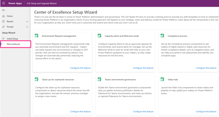Configure the Teams environment governance feature

pyautogui.click(x=143, y=111)
